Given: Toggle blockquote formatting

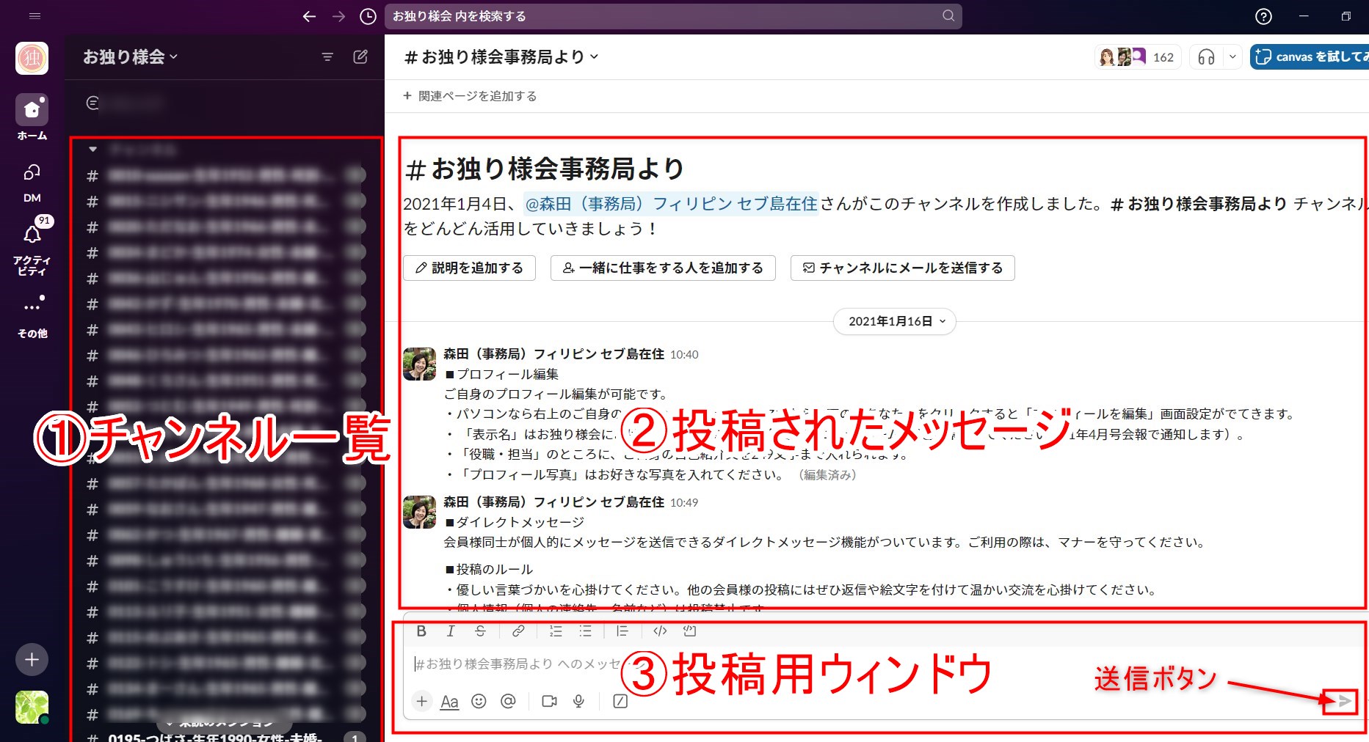Looking at the screenshot, I should click(622, 631).
